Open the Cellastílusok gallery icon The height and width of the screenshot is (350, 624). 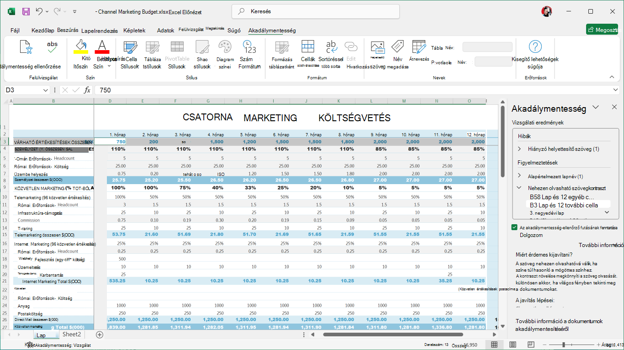click(130, 47)
